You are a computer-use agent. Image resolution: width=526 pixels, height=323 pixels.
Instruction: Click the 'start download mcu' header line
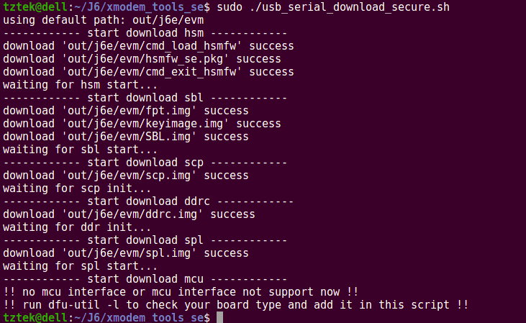coord(145,279)
